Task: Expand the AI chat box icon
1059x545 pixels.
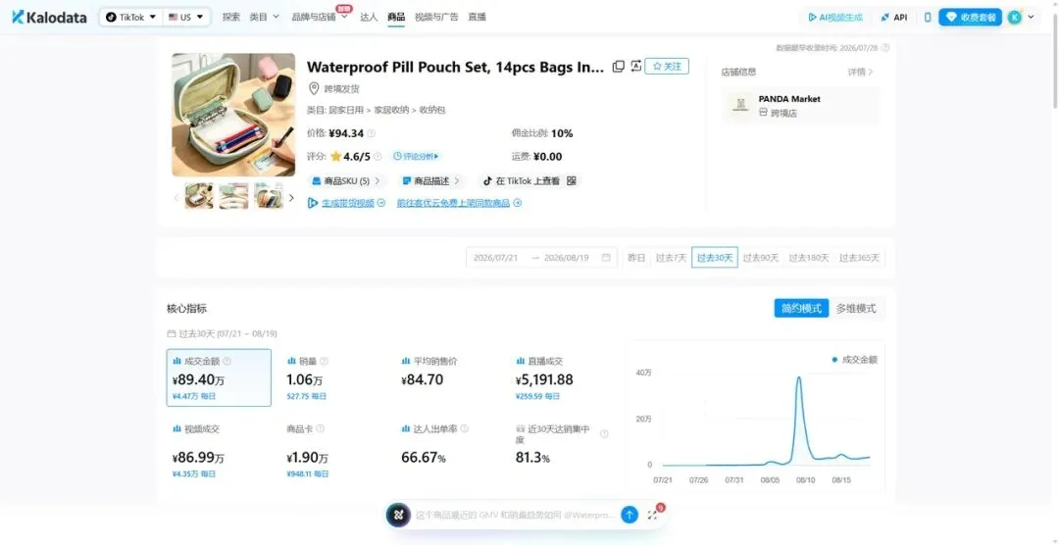Action: [652, 516]
